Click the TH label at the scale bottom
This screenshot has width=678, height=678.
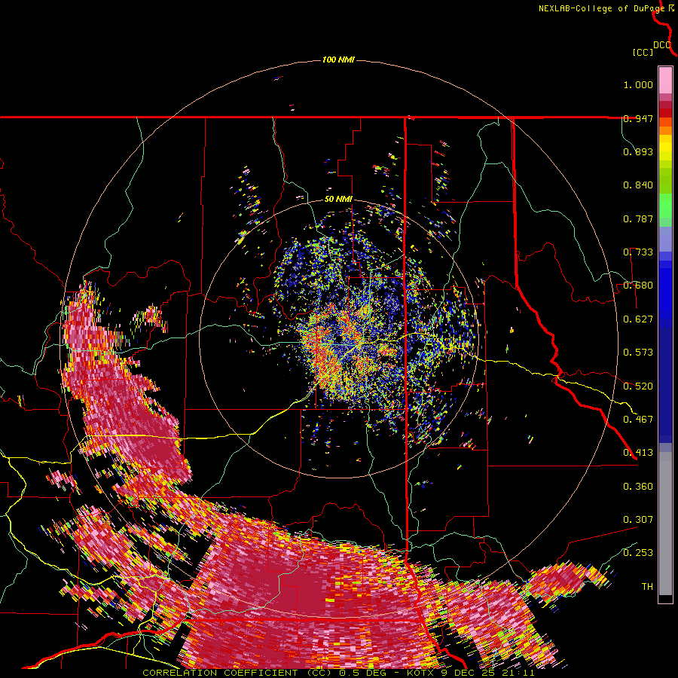coord(647,587)
